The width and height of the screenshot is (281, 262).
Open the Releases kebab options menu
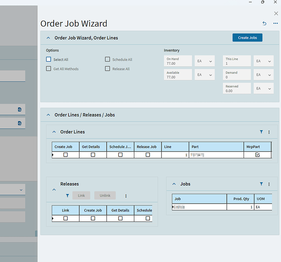126,196
